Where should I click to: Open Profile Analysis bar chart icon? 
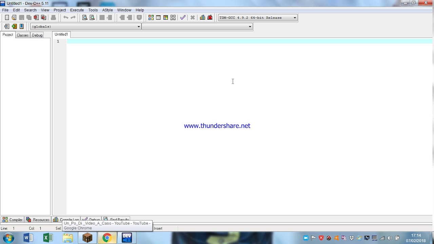point(202,18)
